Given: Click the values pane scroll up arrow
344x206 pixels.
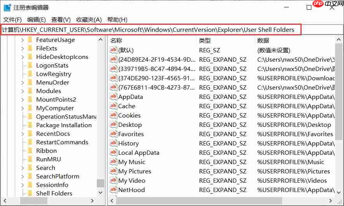Looking at the screenshot, I should tap(339, 40).
